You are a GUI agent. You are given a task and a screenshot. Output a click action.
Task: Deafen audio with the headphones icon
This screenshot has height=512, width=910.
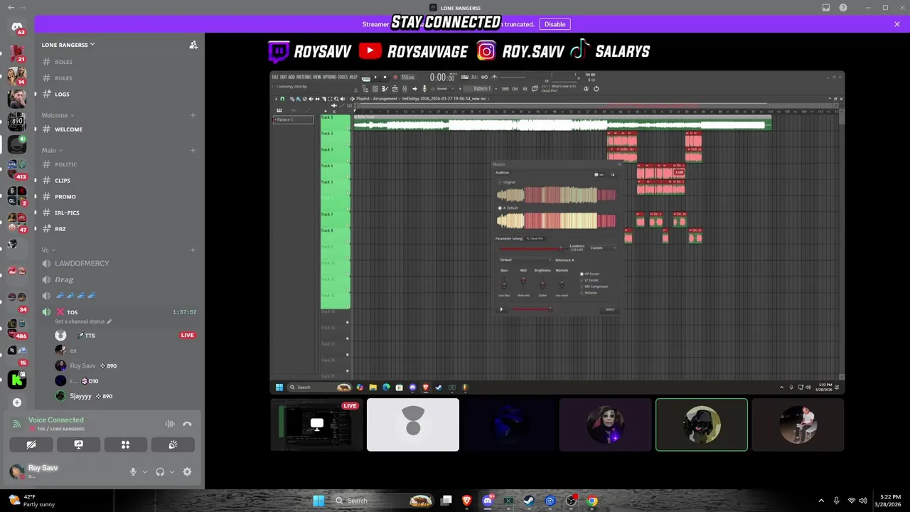pyautogui.click(x=160, y=471)
